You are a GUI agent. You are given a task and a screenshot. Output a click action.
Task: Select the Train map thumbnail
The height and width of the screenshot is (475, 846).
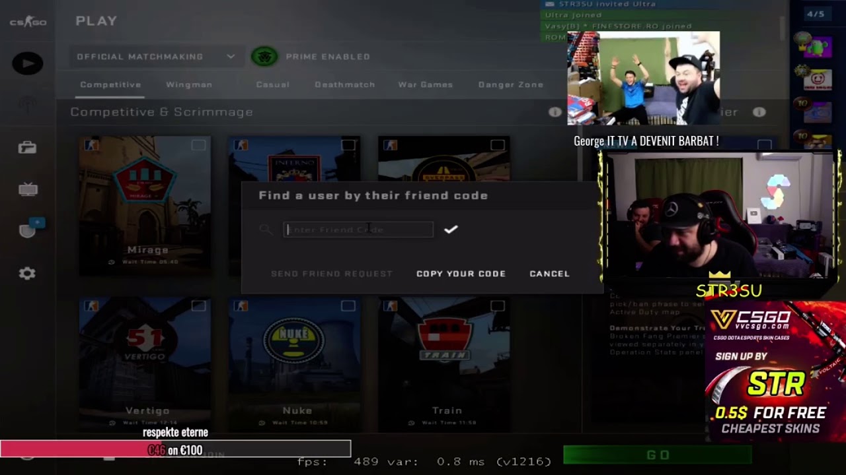444,365
